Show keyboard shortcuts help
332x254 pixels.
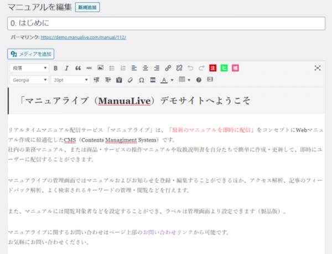point(199,80)
